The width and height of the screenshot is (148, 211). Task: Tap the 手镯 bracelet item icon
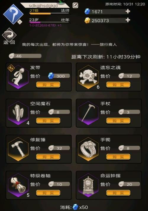pyautogui.click(x=88, y=149)
